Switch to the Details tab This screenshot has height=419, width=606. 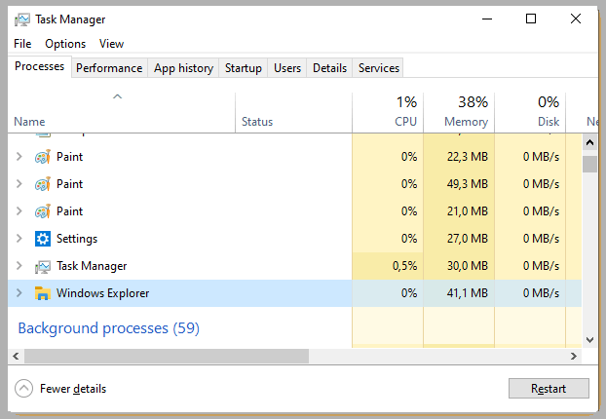coord(329,68)
